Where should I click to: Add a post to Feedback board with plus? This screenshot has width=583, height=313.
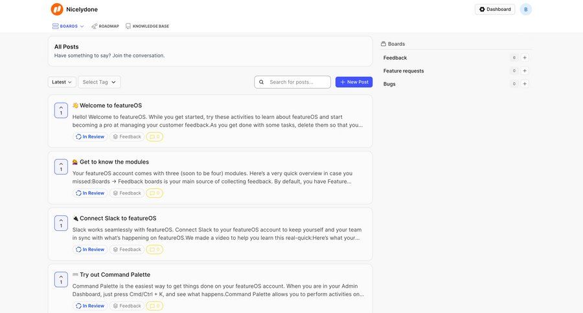525,58
